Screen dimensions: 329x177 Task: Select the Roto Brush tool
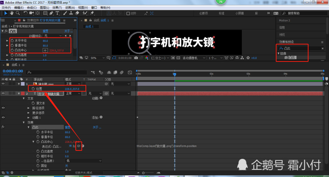click(x=85, y=13)
